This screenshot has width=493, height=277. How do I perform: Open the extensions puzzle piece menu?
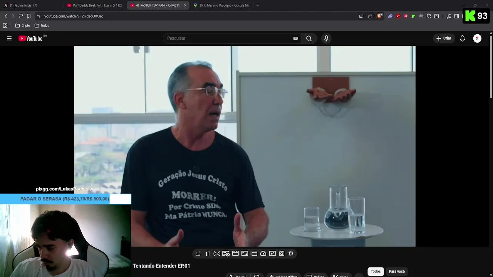coord(429,16)
